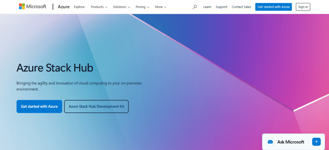Expand the Ask Microsoft plus button

316,142
